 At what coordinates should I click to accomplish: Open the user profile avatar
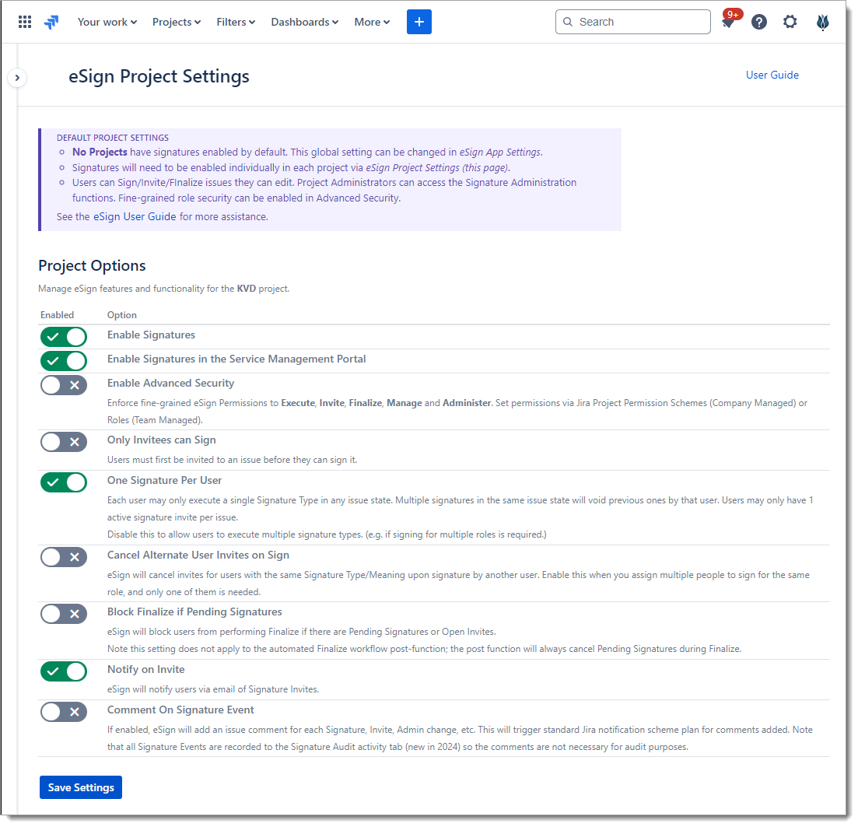coord(823,22)
